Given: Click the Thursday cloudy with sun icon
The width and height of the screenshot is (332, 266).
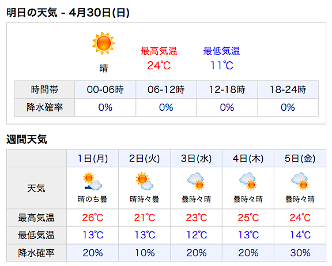Looking at the screenshot, I should pos(248,181).
